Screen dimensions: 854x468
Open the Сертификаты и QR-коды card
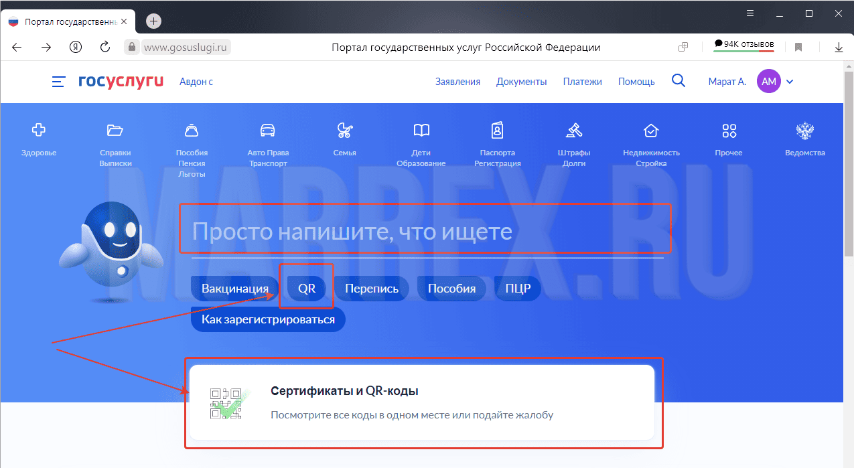tap(422, 402)
